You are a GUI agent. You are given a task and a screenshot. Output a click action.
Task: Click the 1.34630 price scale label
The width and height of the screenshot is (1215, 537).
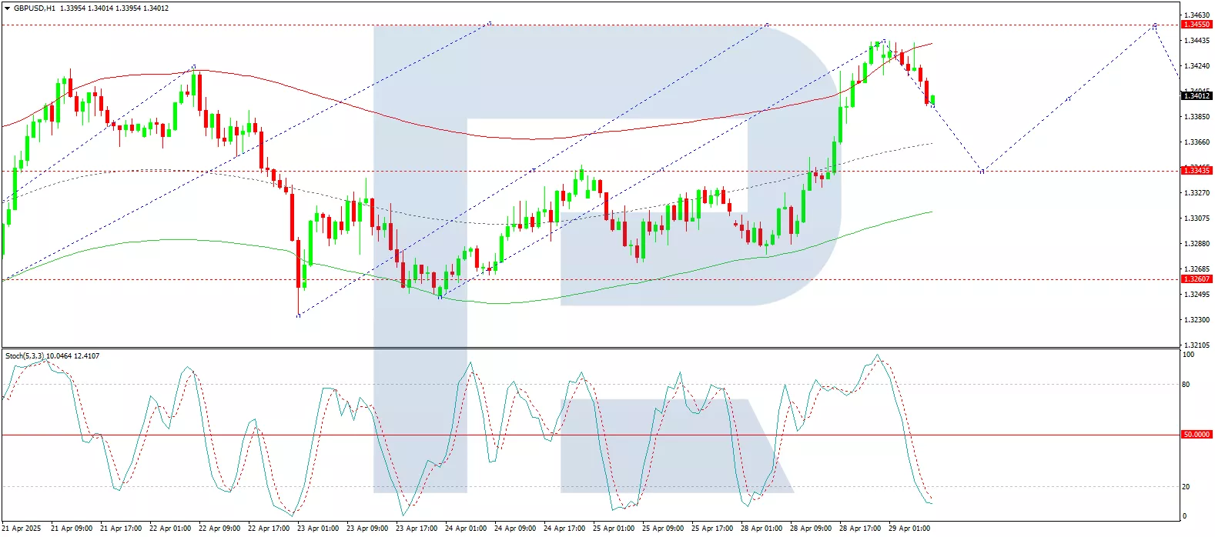(x=1196, y=15)
